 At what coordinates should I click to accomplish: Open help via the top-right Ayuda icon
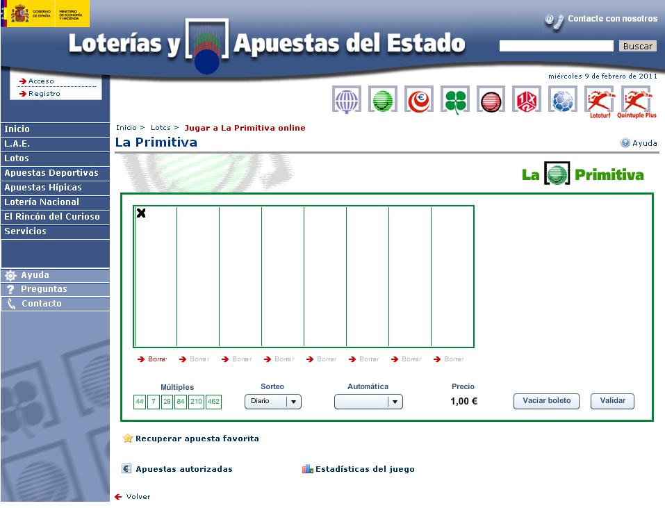point(625,143)
